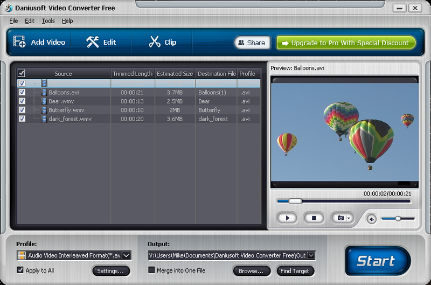Viewport: 431px width, 285px height.
Task: Sort by the Source column header
Action: (64, 74)
